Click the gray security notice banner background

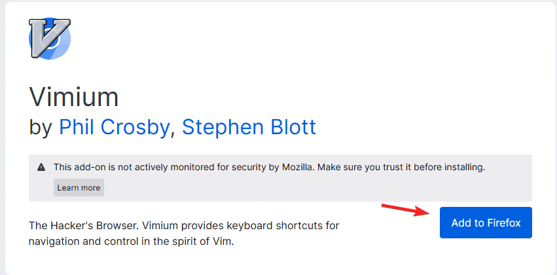[280, 178]
